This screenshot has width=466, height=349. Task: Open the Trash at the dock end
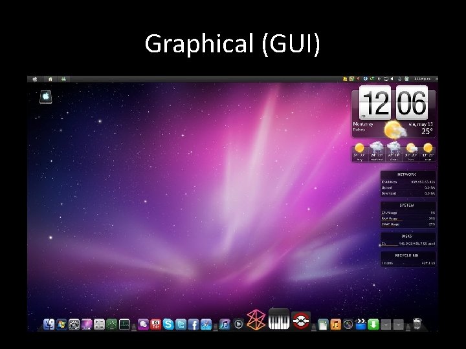click(417, 324)
